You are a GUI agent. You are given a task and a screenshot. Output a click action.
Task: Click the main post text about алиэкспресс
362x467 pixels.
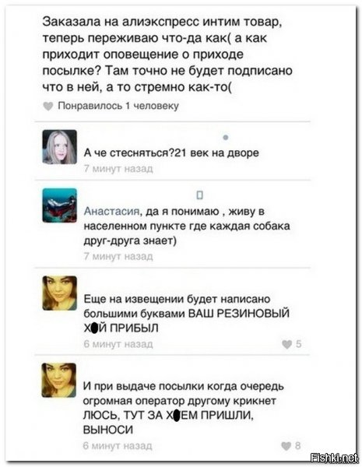click(167, 54)
